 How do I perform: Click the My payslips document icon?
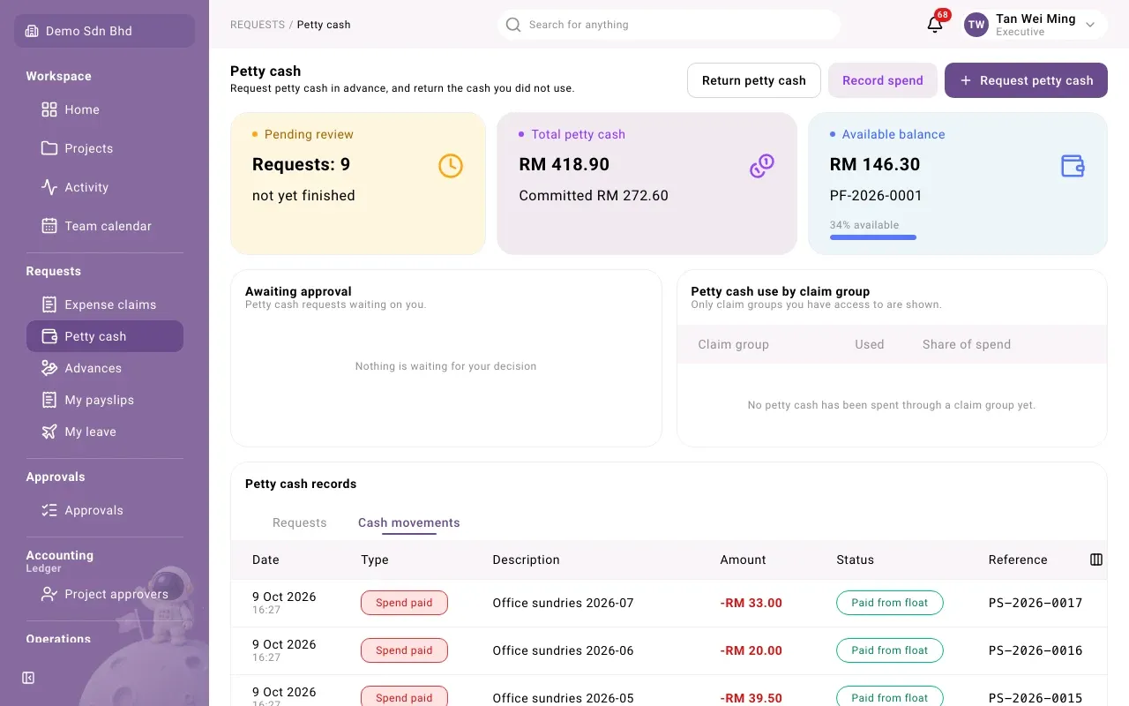[49, 400]
